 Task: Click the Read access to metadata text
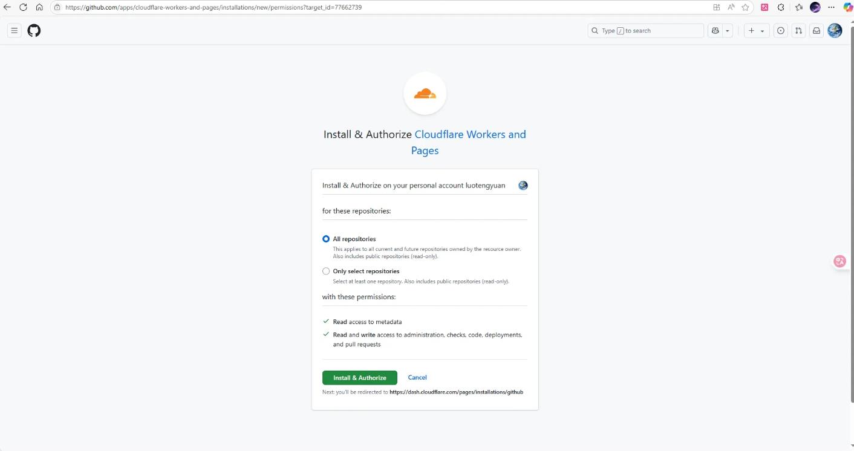click(x=367, y=322)
